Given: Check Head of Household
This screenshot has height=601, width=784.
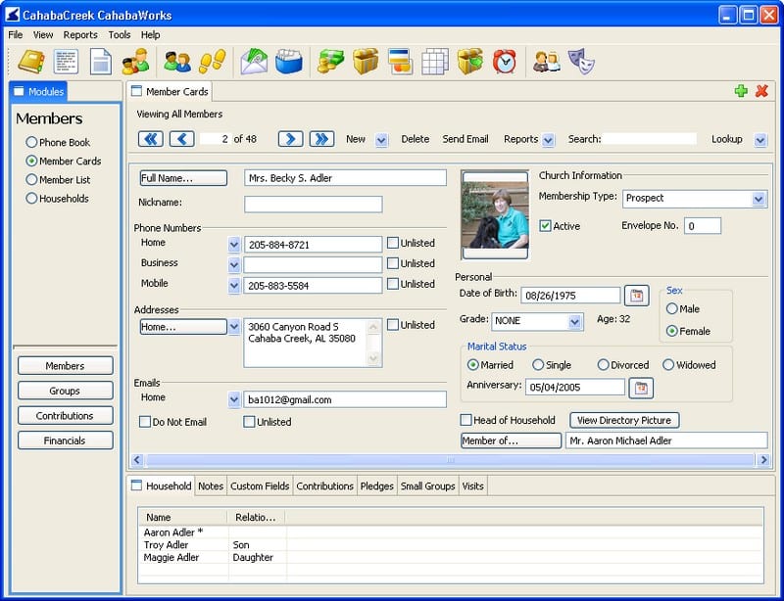Looking at the screenshot, I should coord(467,420).
